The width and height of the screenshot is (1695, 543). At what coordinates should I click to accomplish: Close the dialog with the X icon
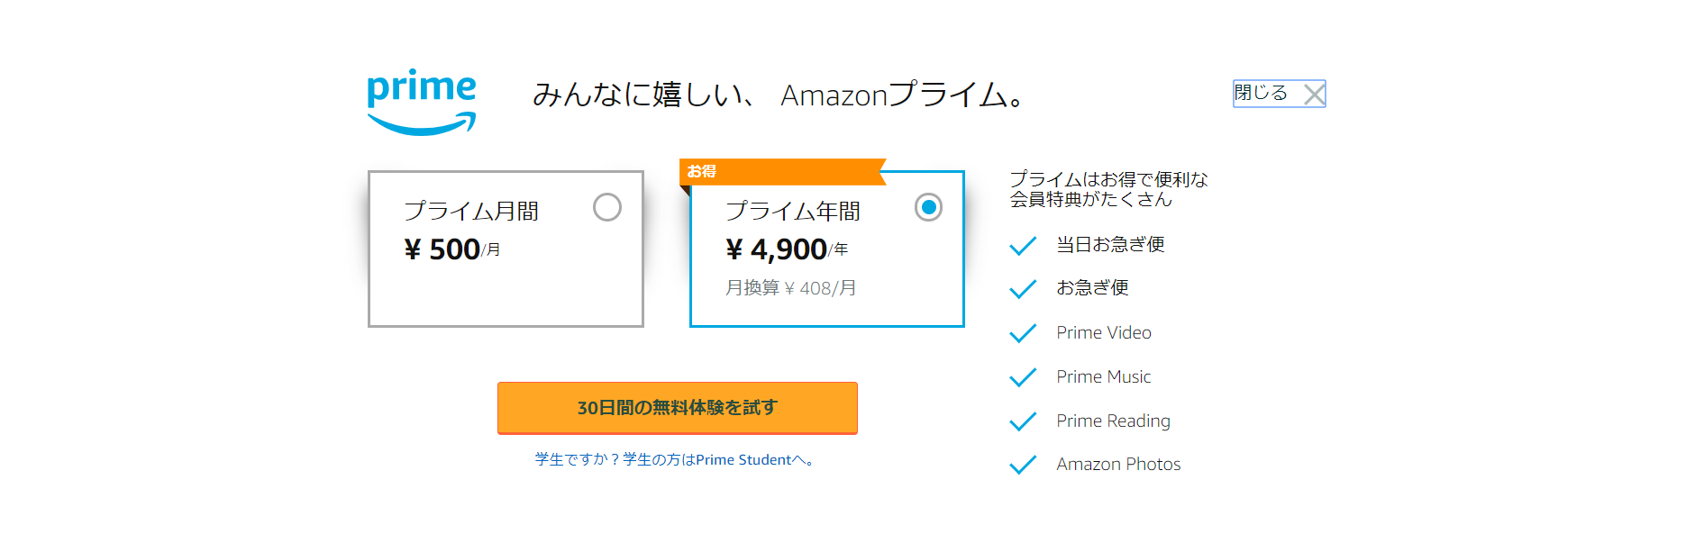tap(1315, 94)
